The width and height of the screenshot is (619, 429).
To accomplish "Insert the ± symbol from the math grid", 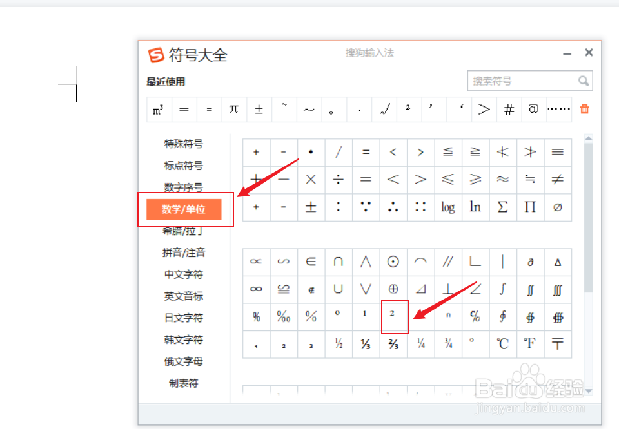I will tap(310, 207).
